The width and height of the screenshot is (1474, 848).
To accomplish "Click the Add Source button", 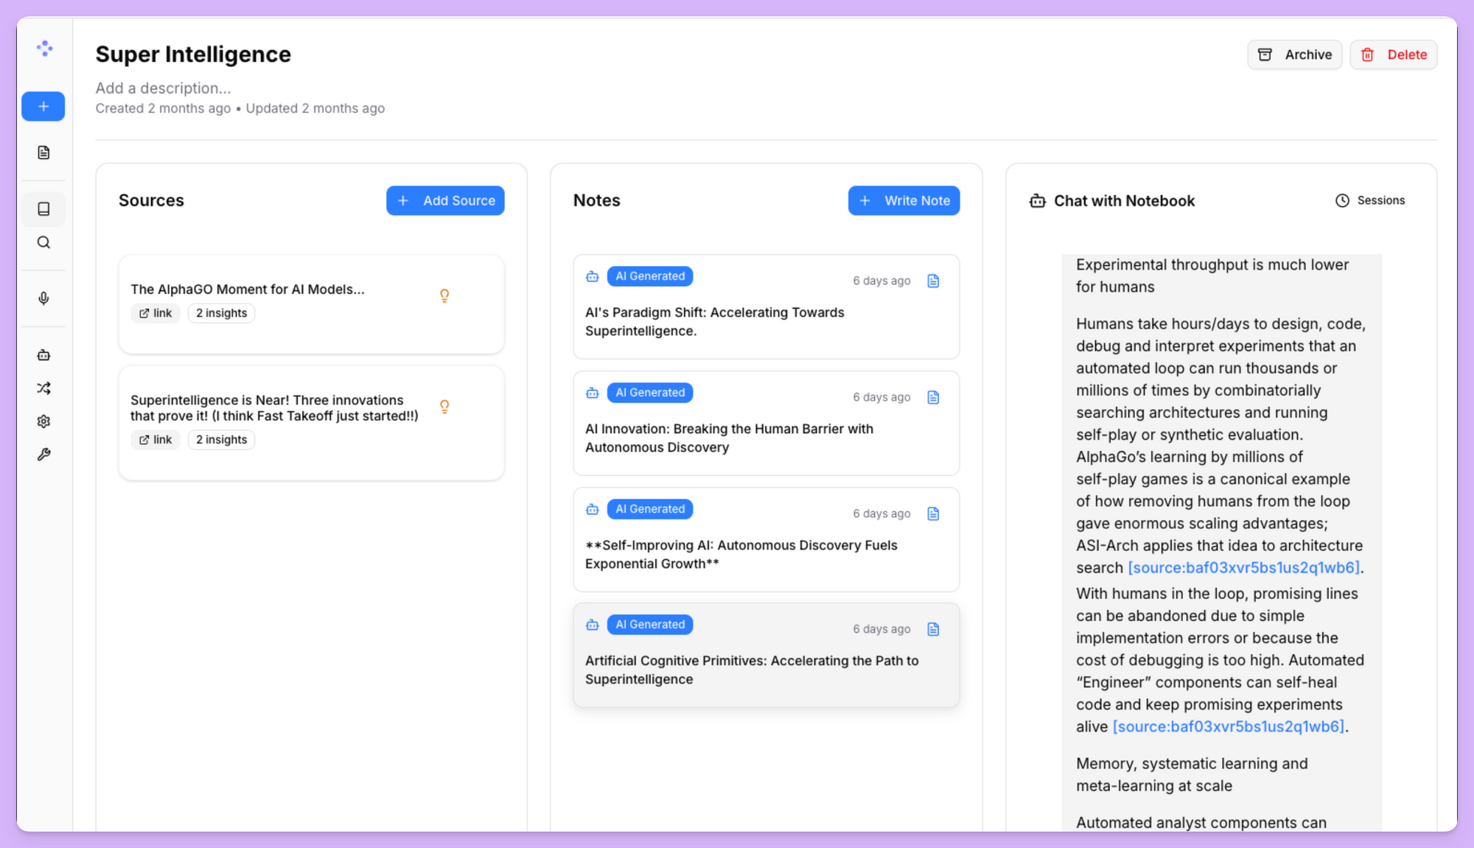I will [445, 200].
